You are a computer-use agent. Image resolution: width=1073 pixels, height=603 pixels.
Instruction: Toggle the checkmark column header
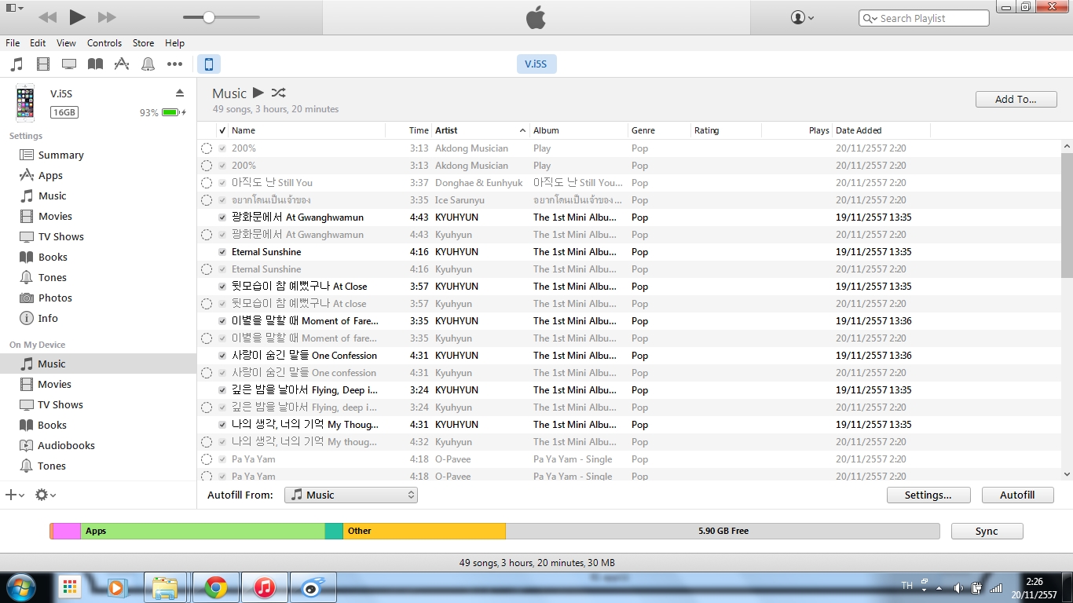click(222, 130)
